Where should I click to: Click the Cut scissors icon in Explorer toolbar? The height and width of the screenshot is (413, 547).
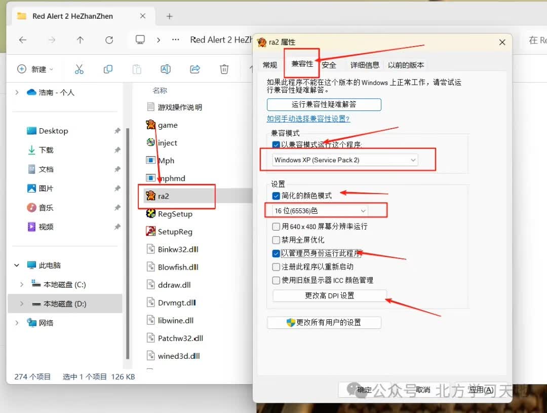[x=79, y=69]
